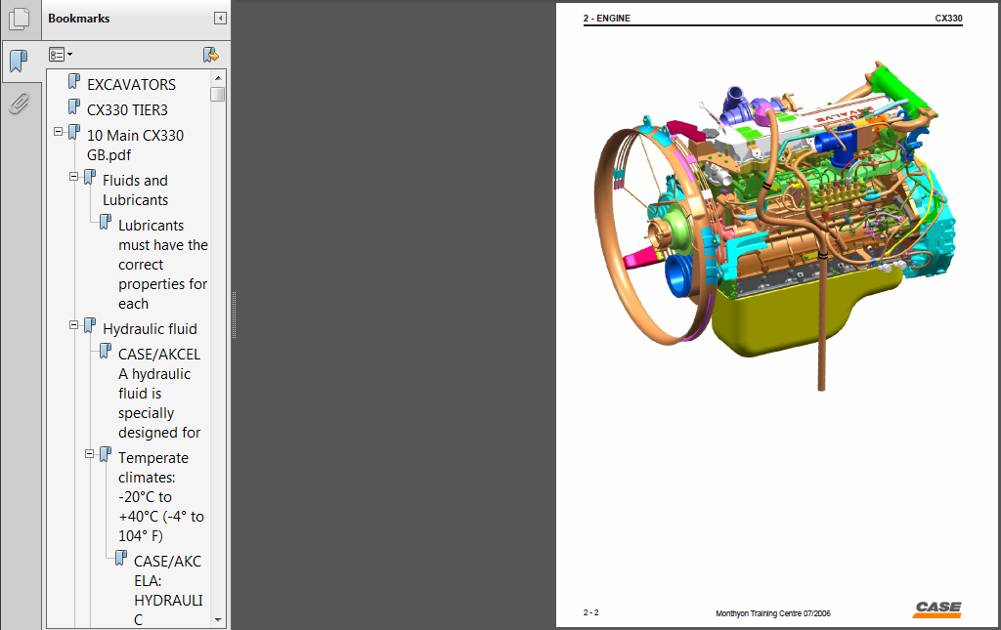Click the engine 3D illustration on page
This screenshot has width=1001, height=630.
pos(776,225)
